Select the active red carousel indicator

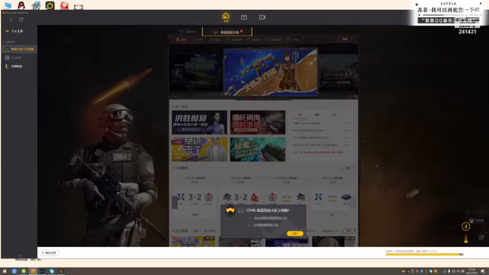(x=249, y=99)
